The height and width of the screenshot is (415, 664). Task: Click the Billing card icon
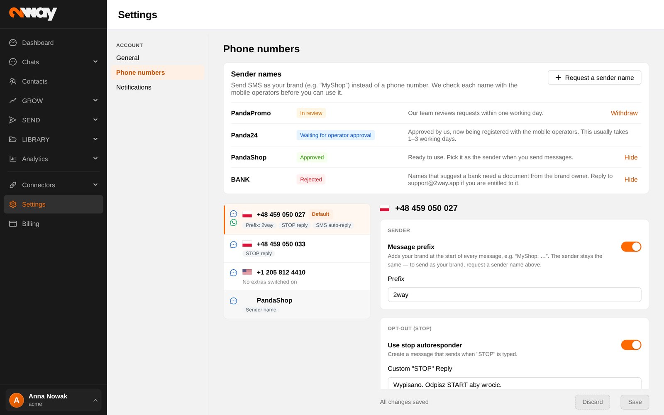(x=13, y=224)
